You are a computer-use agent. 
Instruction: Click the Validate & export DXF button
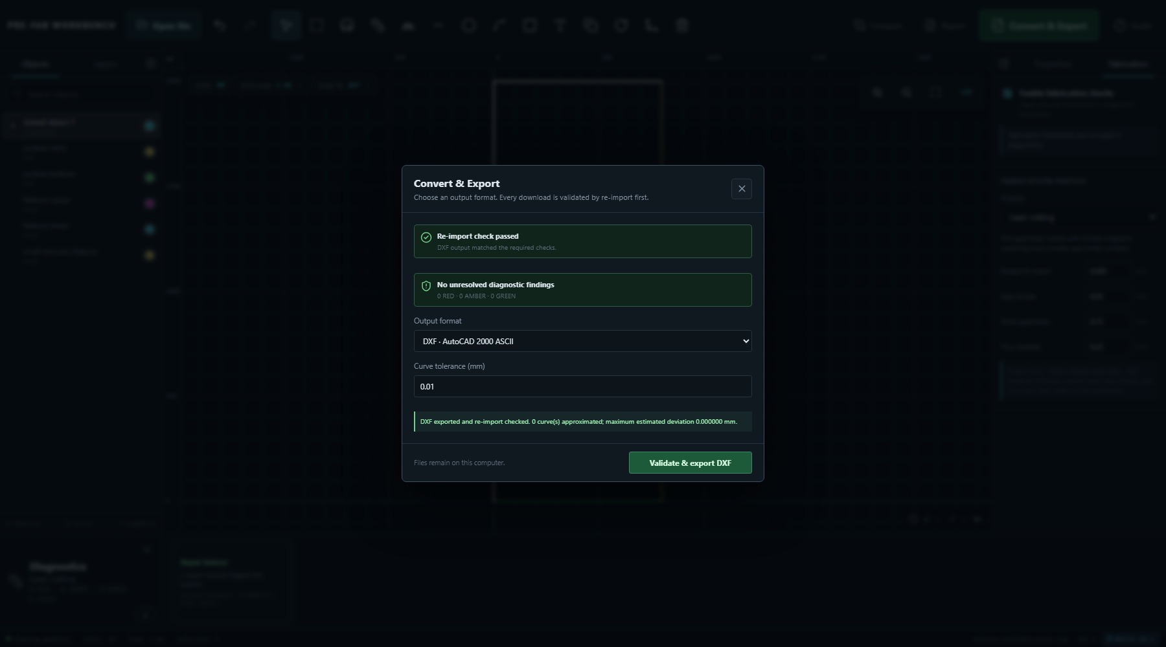click(x=690, y=463)
